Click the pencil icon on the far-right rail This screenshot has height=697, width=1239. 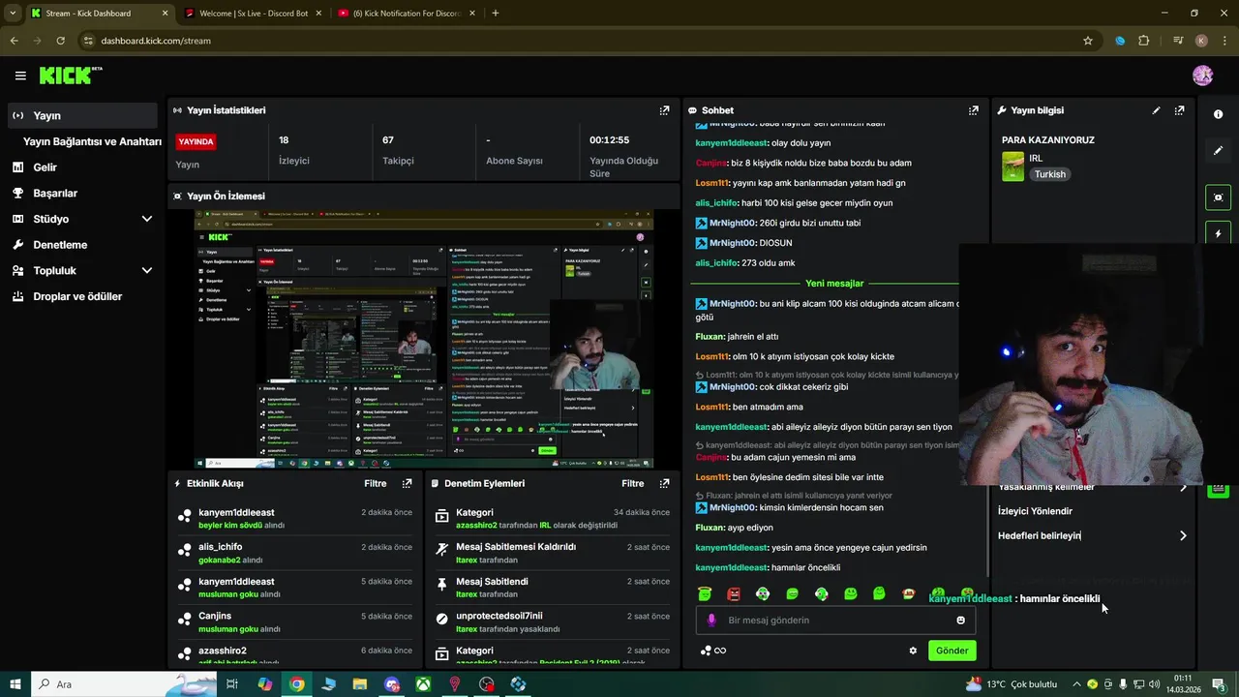(x=1218, y=151)
